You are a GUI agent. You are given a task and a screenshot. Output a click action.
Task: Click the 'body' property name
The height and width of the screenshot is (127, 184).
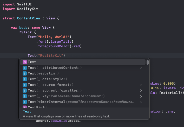tap(23, 28)
